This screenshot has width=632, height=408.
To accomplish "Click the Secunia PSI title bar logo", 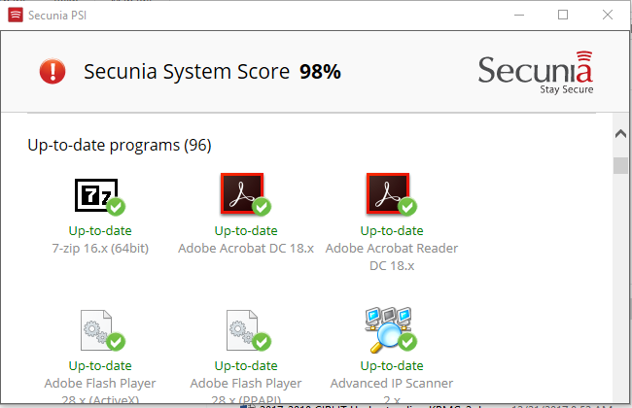I will pyautogui.click(x=16, y=16).
